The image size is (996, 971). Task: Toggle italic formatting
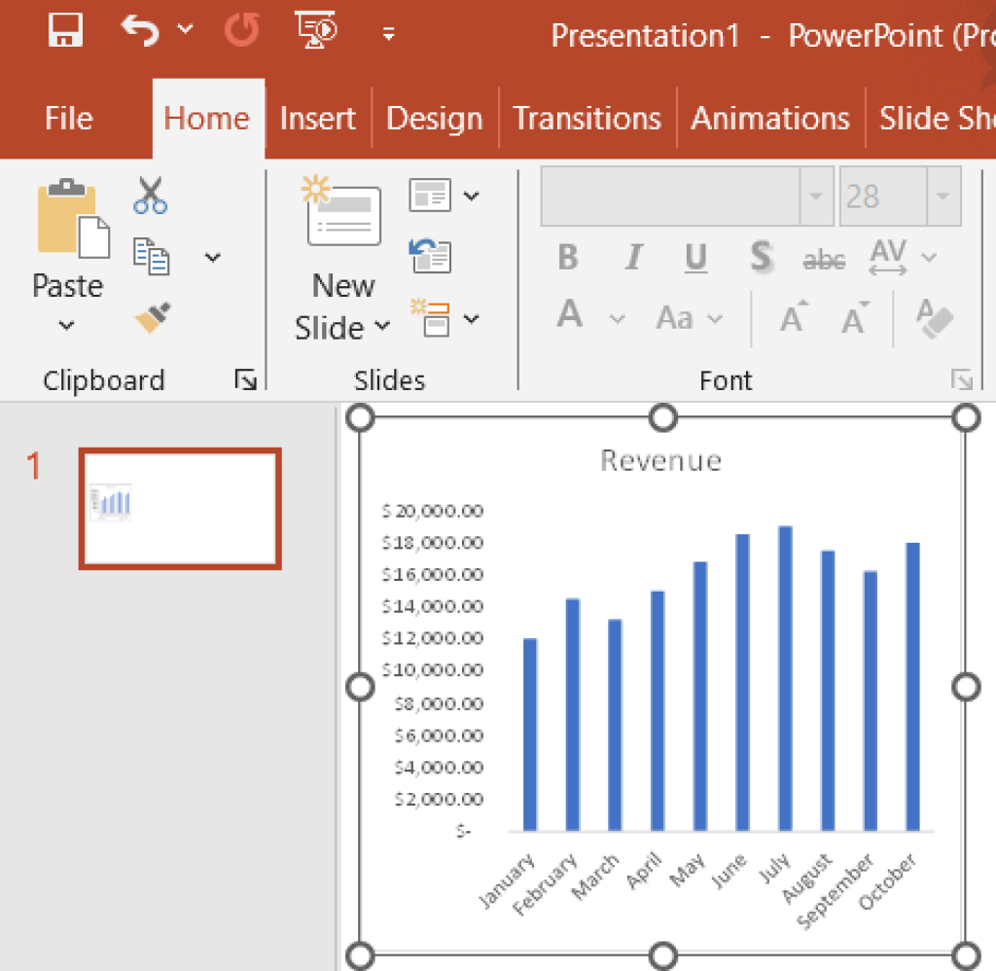click(633, 257)
